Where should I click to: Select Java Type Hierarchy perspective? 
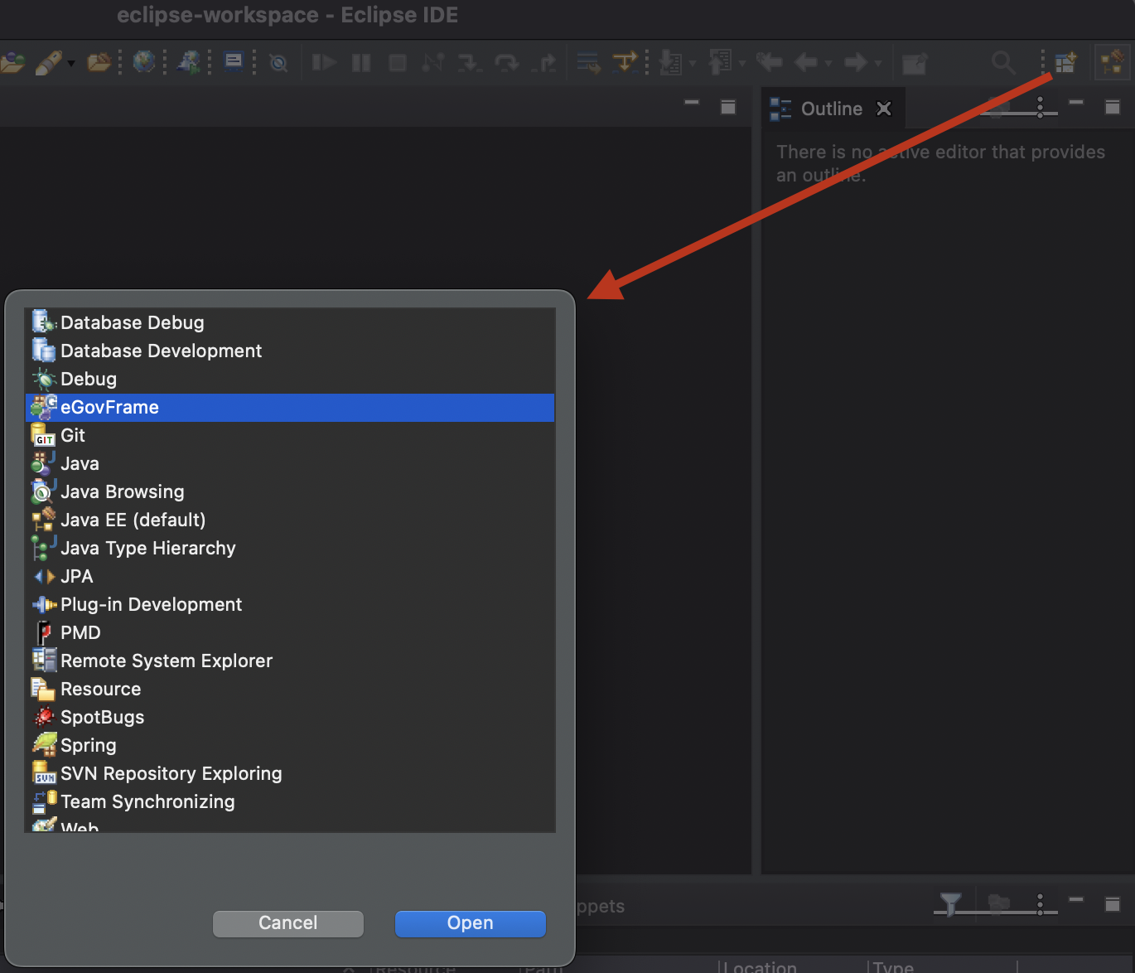pyautogui.click(x=290, y=548)
